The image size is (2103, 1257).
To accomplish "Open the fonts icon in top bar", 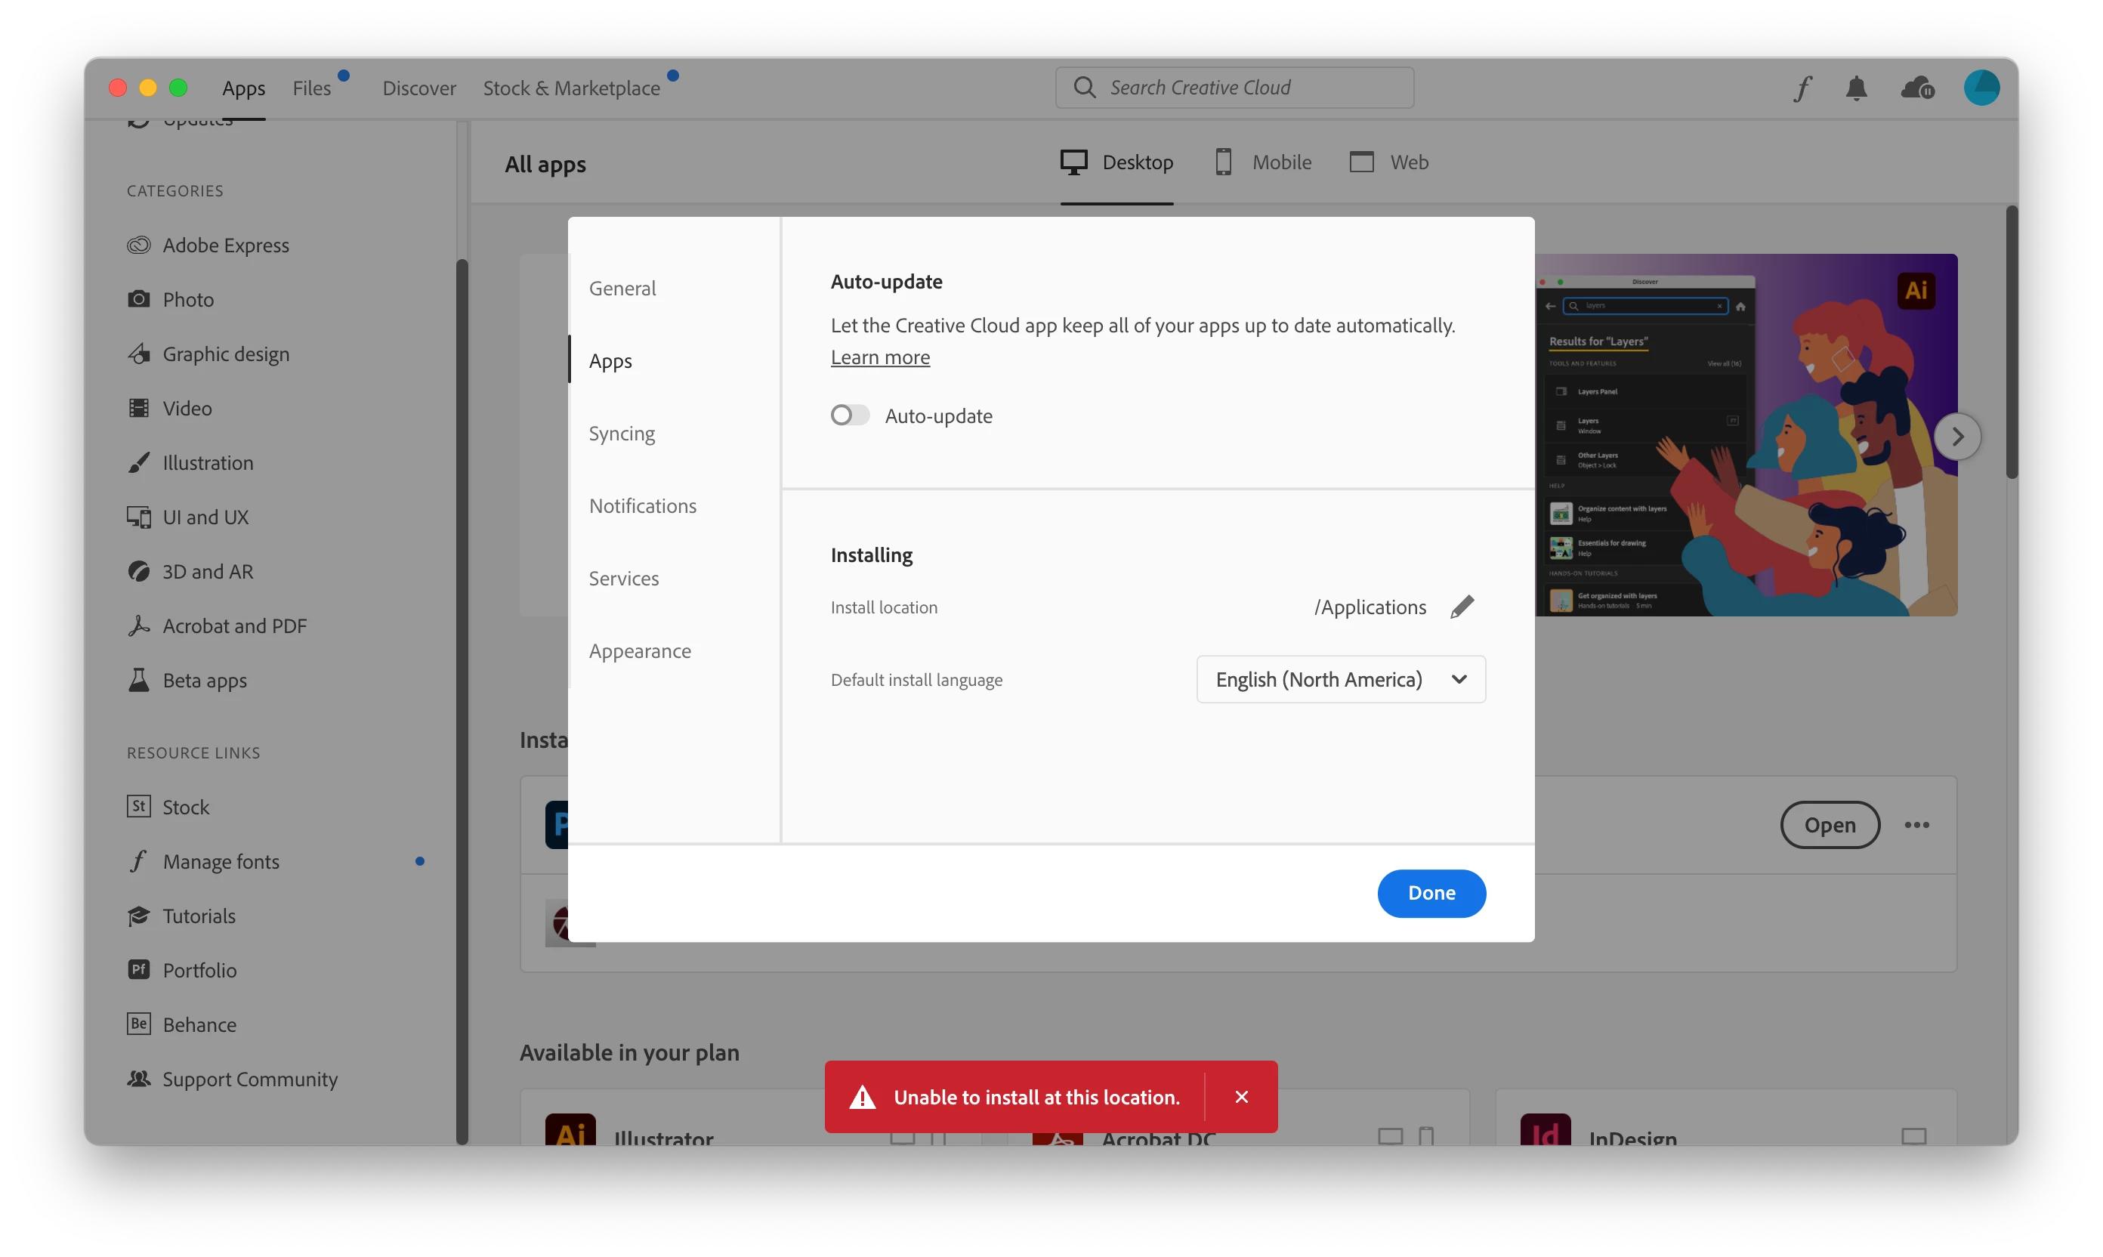I will [x=1802, y=88].
